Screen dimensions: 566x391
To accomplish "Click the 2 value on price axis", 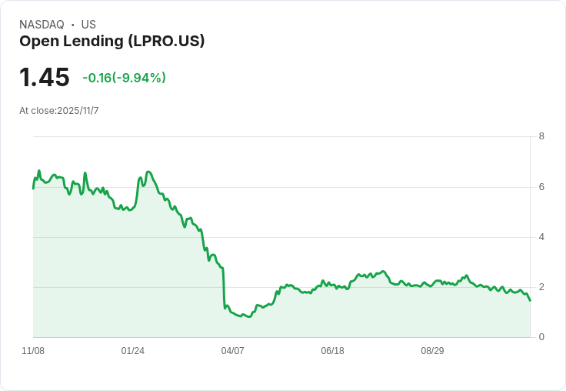I will 541,287.
